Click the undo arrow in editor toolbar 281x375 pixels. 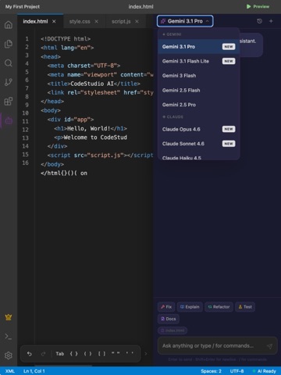(30, 354)
